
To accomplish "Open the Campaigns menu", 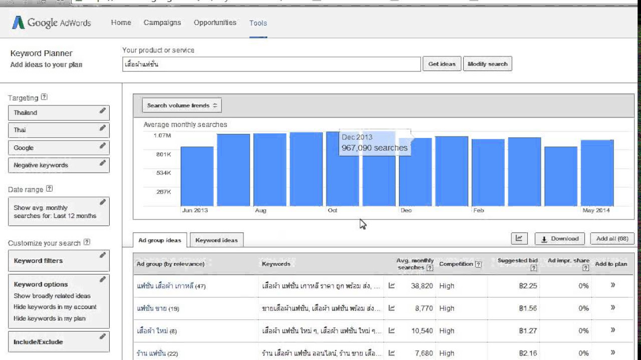I will (x=162, y=22).
